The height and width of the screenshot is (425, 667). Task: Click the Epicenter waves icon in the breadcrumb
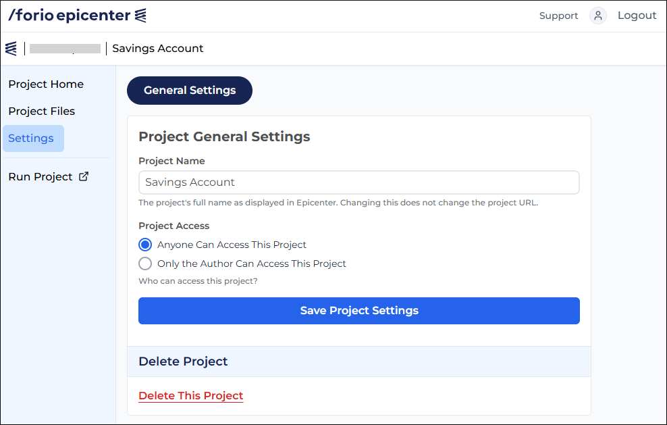(x=10, y=48)
